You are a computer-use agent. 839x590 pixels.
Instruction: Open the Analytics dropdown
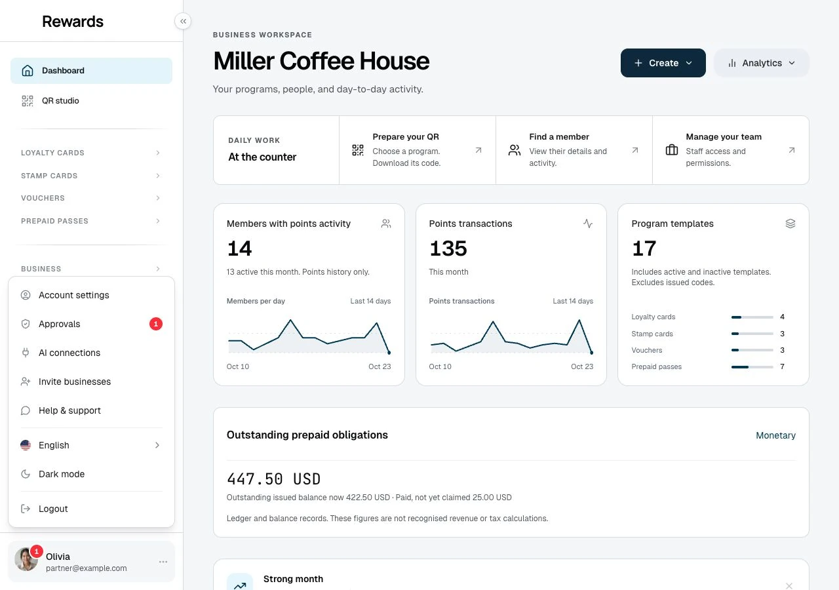click(x=762, y=63)
